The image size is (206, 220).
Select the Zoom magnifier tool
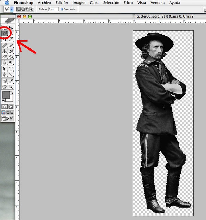pyautogui.click(x=11, y=87)
